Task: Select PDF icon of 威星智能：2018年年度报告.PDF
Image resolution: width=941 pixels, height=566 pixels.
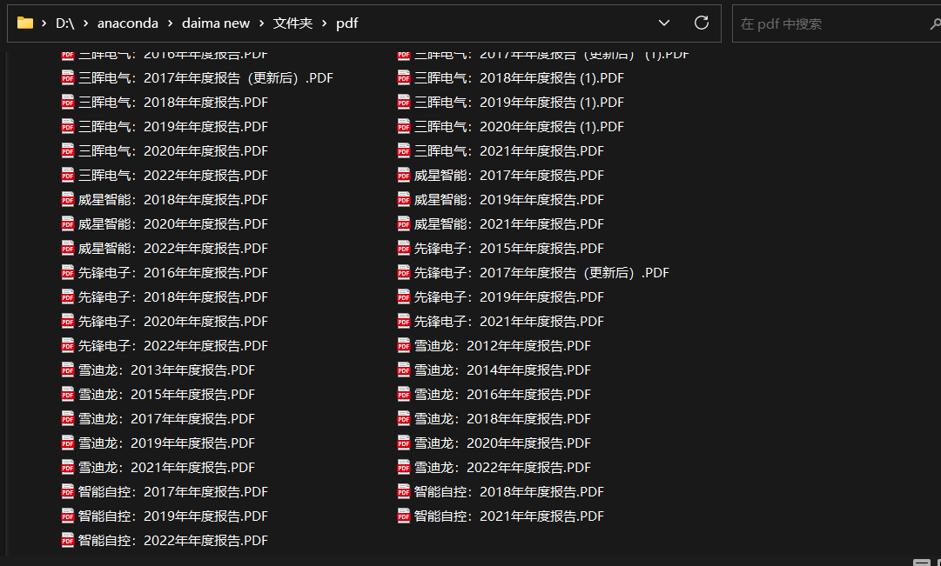Action: (x=68, y=200)
